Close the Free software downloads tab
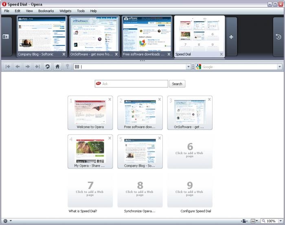 click(169, 54)
